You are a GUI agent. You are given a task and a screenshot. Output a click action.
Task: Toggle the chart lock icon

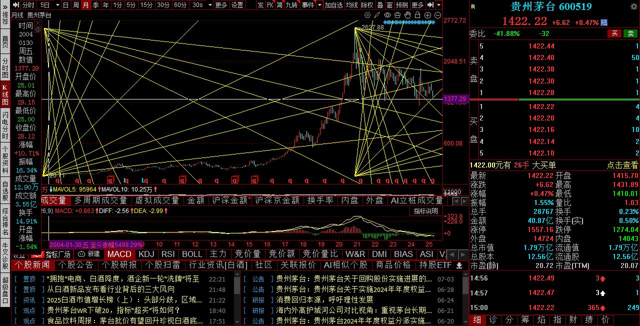coord(417,15)
